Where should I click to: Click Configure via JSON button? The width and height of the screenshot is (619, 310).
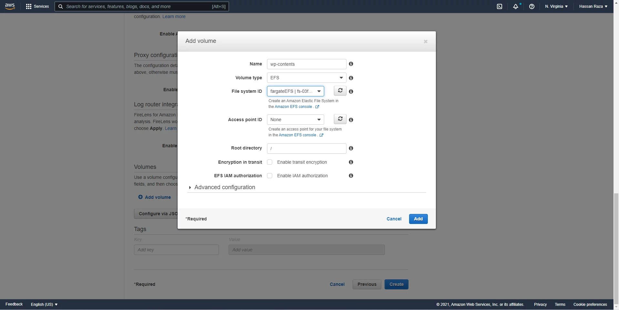click(156, 214)
